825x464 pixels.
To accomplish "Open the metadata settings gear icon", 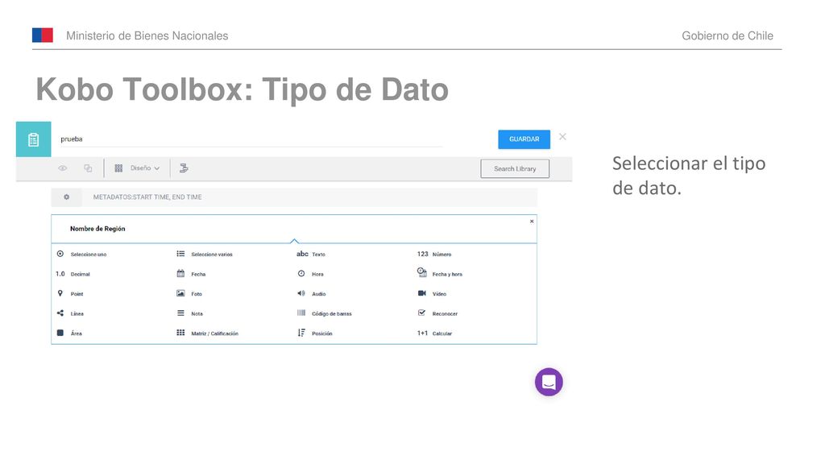I will 66,197.
